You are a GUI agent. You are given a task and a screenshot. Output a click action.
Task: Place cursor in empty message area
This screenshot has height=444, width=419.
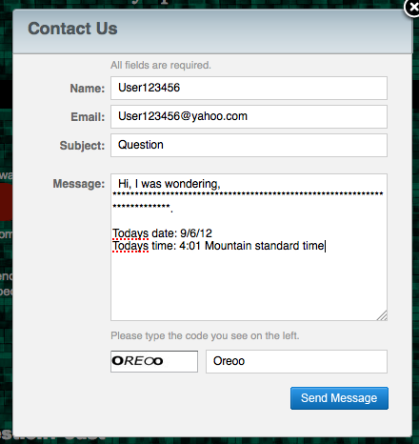(x=249, y=286)
